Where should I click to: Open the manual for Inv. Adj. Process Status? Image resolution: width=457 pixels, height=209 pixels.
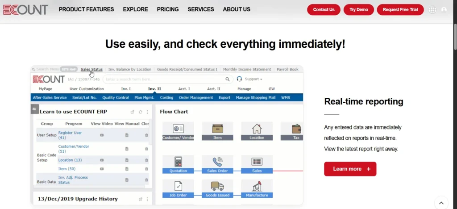pyautogui.click(x=127, y=180)
